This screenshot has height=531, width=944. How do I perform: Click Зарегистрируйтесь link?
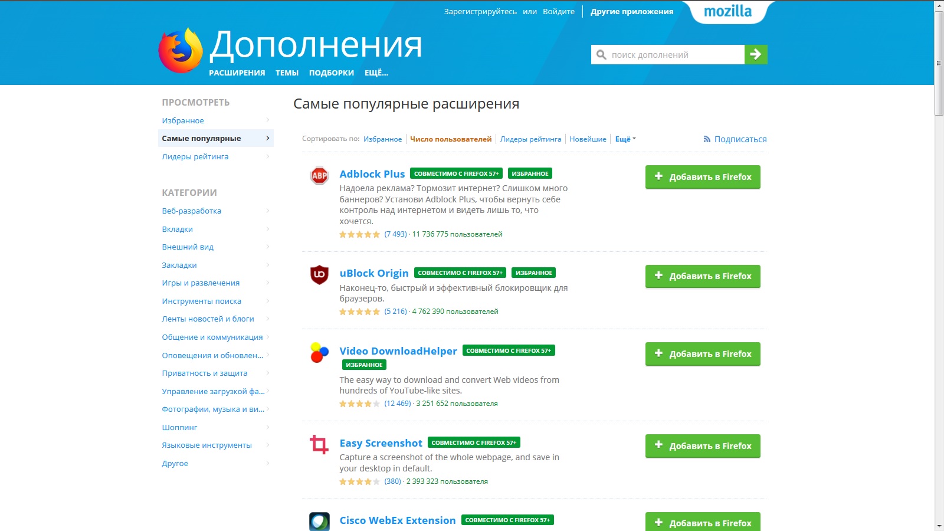tap(480, 11)
